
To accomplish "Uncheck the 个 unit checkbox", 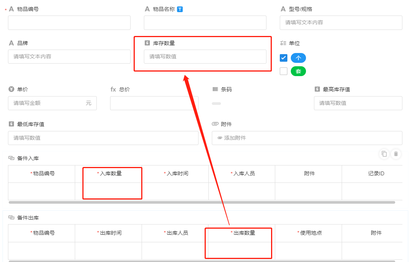I will (283, 58).
